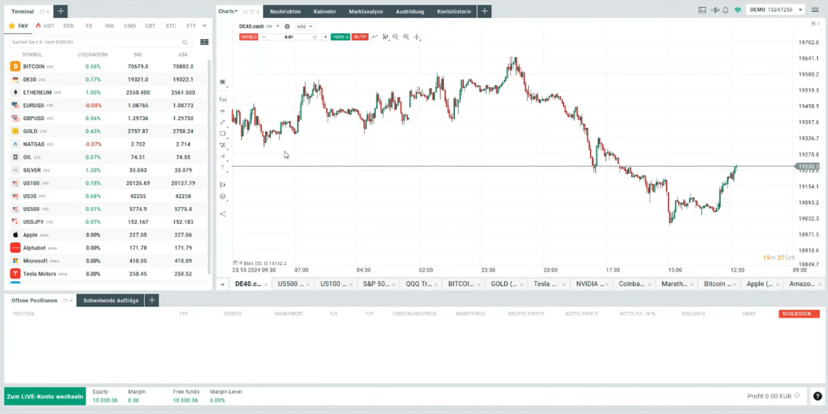Viewport: 828px width, 414px height.
Task: Open the layout selector icon in header
Action: 702,10
